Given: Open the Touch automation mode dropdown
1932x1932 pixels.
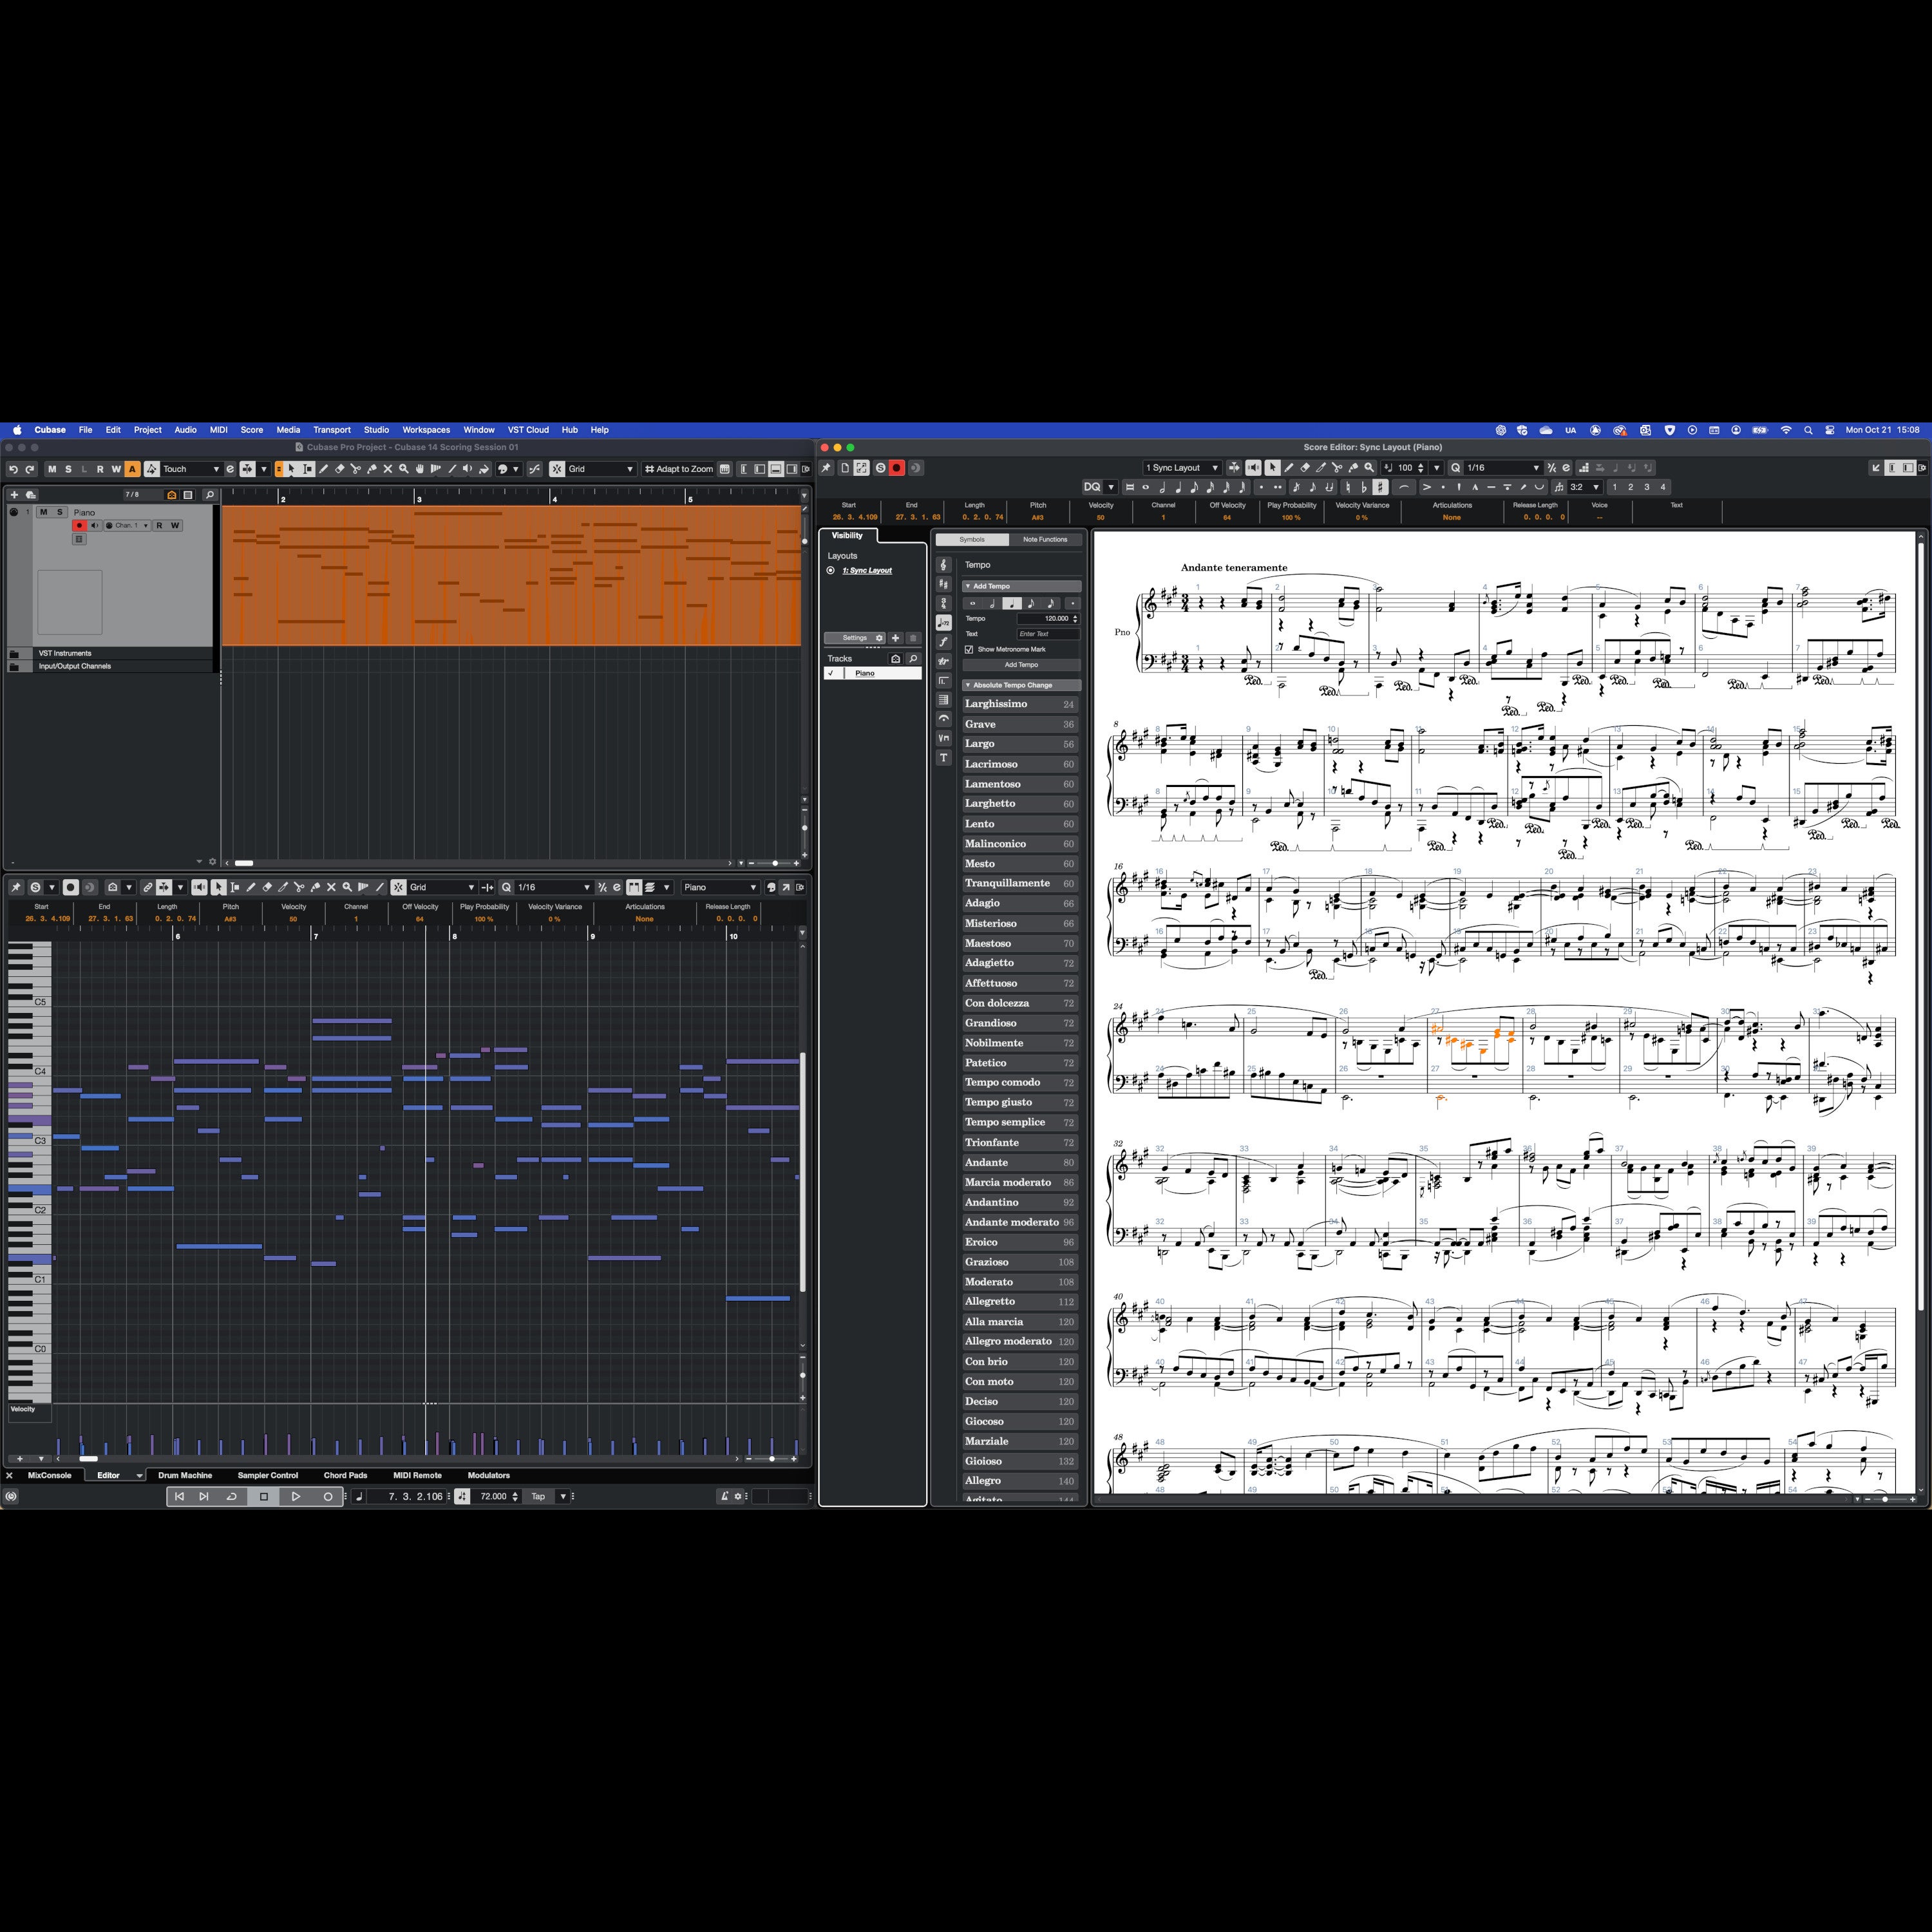Looking at the screenshot, I should 191,469.
